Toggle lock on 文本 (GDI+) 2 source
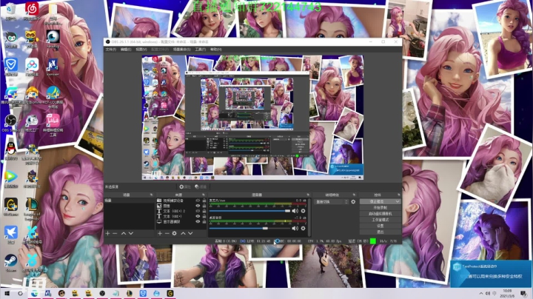 pyautogui.click(x=204, y=211)
